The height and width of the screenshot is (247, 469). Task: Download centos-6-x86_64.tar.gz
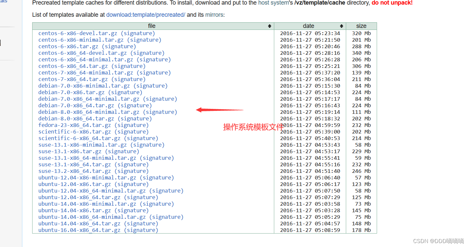click(73, 66)
